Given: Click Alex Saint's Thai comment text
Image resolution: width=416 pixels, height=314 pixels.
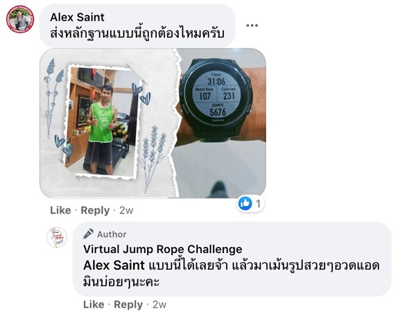Looking at the screenshot, I should 137,33.
